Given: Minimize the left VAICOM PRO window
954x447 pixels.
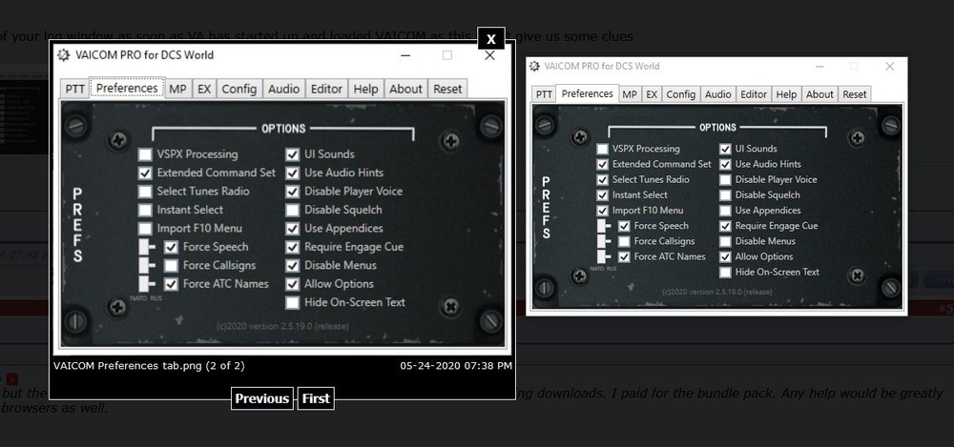Looking at the screenshot, I should tap(405, 55).
